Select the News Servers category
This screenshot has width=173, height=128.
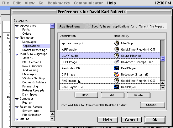pyautogui.click(x=32, y=66)
